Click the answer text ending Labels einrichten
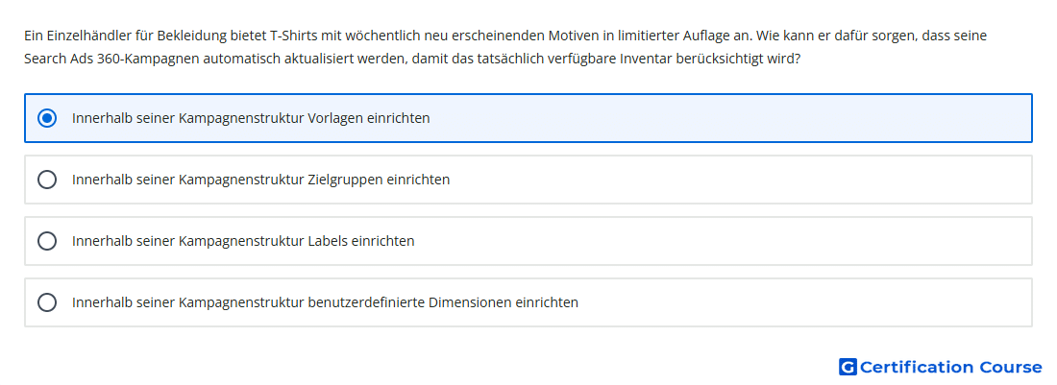This screenshot has width=1057, height=385. [x=243, y=241]
